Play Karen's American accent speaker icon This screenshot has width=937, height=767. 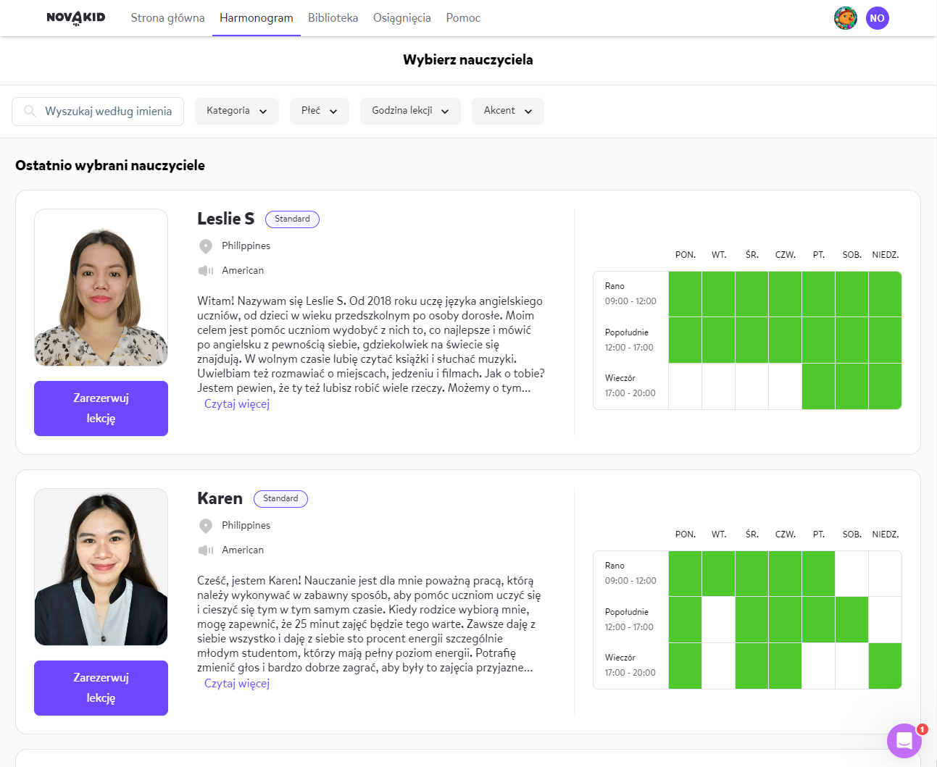pyautogui.click(x=206, y=550)
